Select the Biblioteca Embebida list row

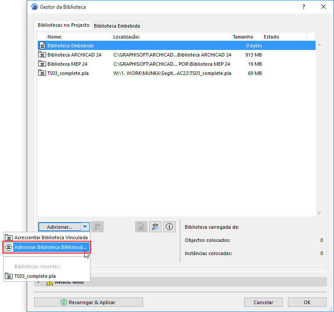click(x=176, y=46)
